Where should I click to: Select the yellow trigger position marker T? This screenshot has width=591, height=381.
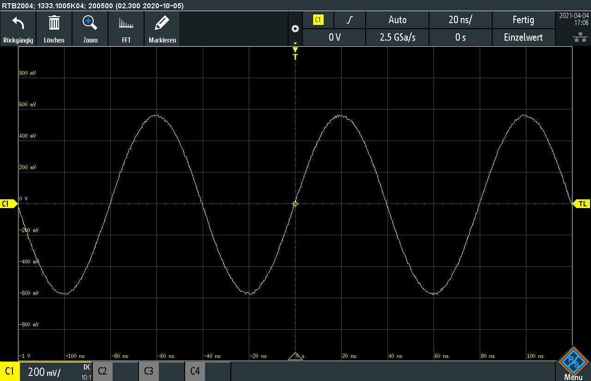pyautogui.click(x=295, y=54)
